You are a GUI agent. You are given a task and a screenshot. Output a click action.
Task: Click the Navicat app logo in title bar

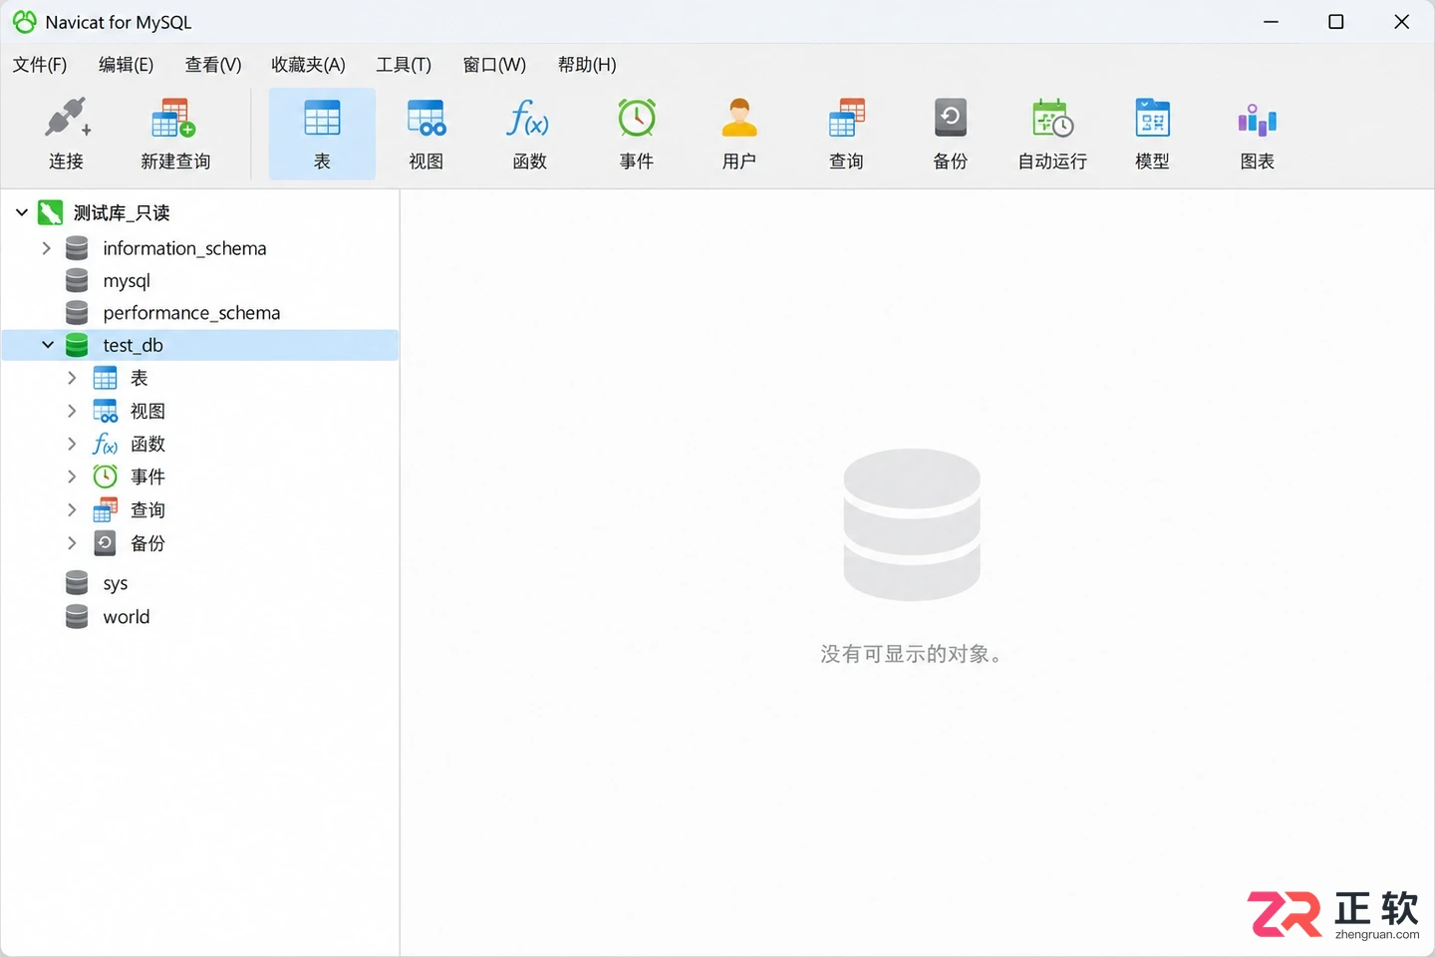click(x=24, y=22)
